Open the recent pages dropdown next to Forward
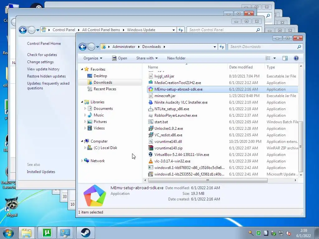 [98, 47]
